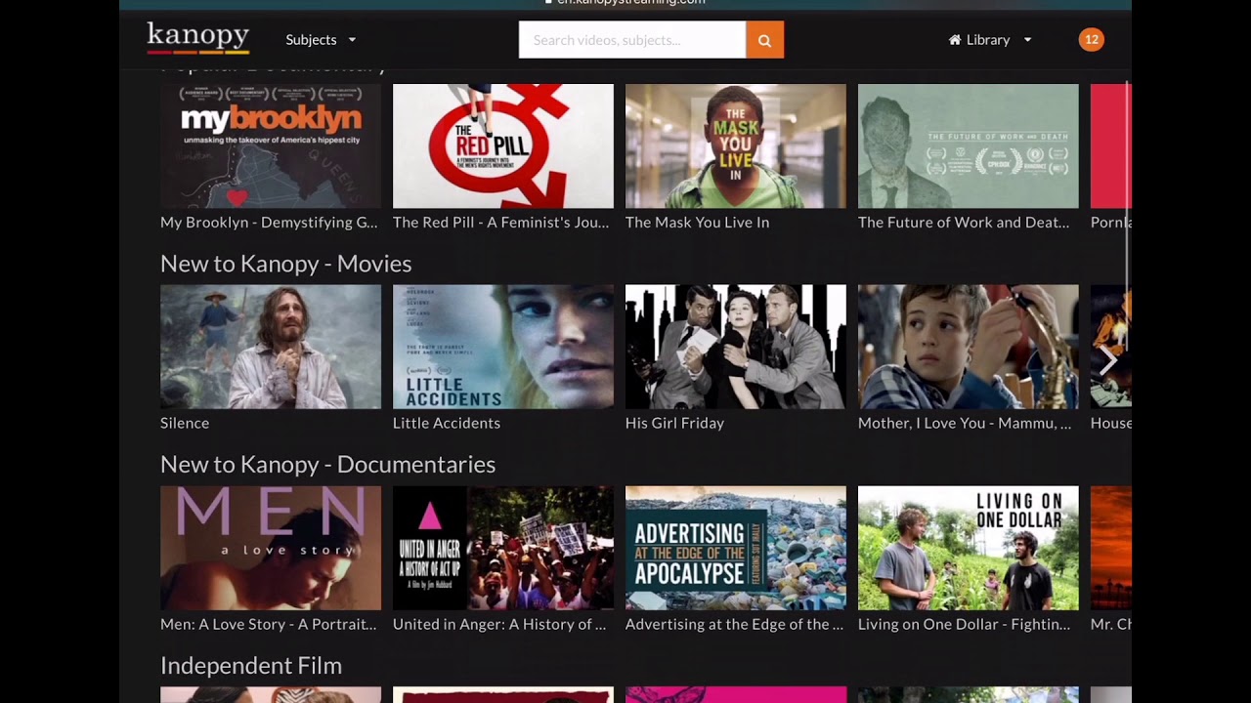Click the Silence title link
The image size is (1251, 703).
[x=185, y=423]
